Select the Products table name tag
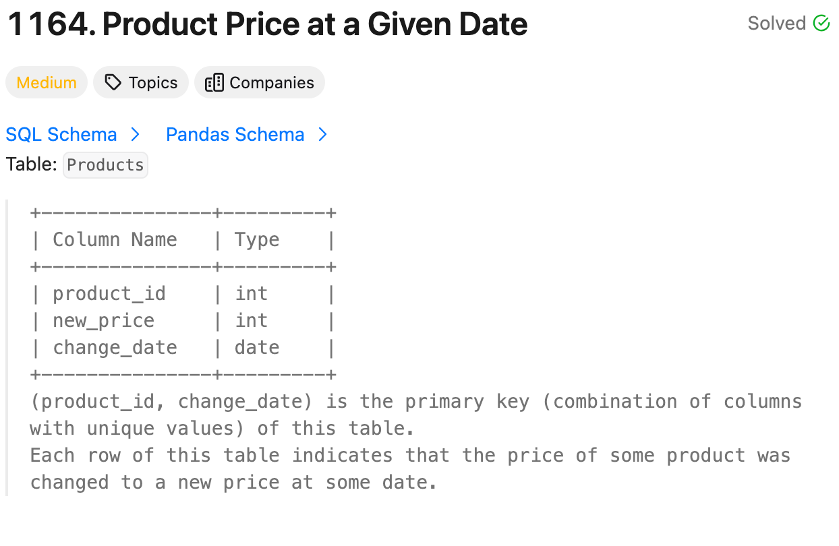 tap(105, 165)
